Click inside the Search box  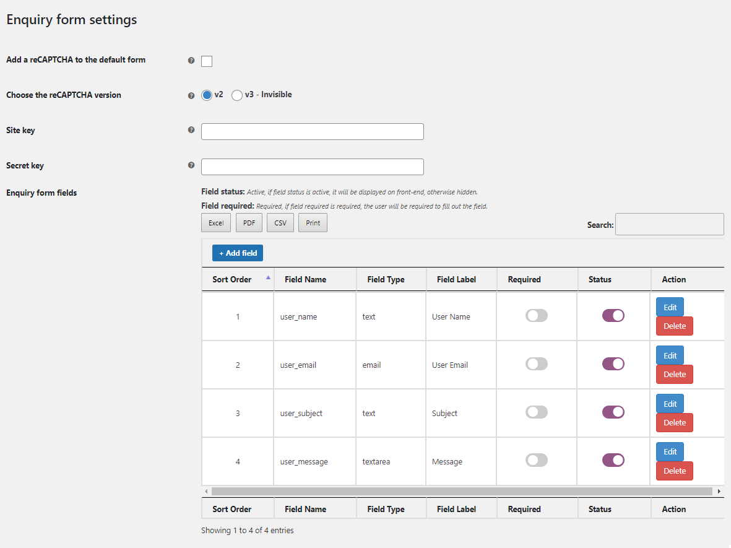668,224
